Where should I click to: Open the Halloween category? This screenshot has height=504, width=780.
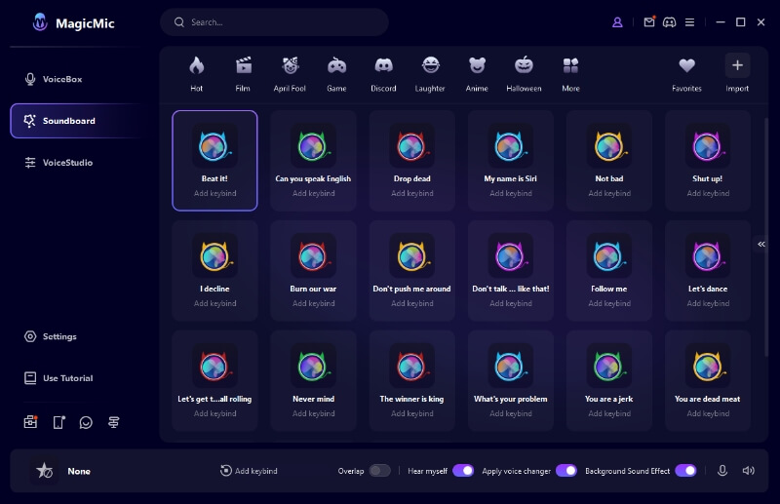coord(524,74)
